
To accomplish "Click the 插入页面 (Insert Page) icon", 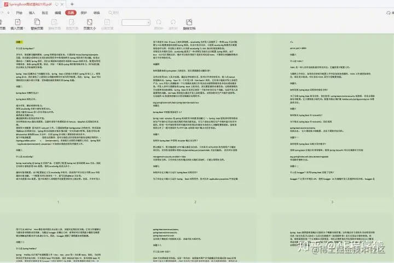I will click(x=18, y=22).
